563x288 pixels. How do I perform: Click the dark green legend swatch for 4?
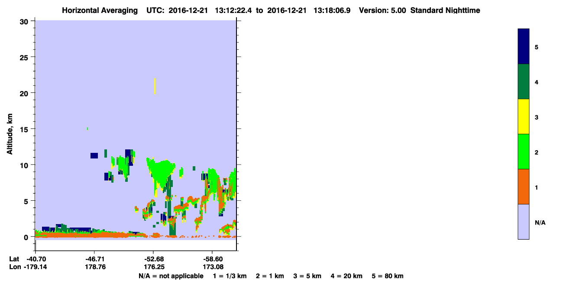click(524, 82)
